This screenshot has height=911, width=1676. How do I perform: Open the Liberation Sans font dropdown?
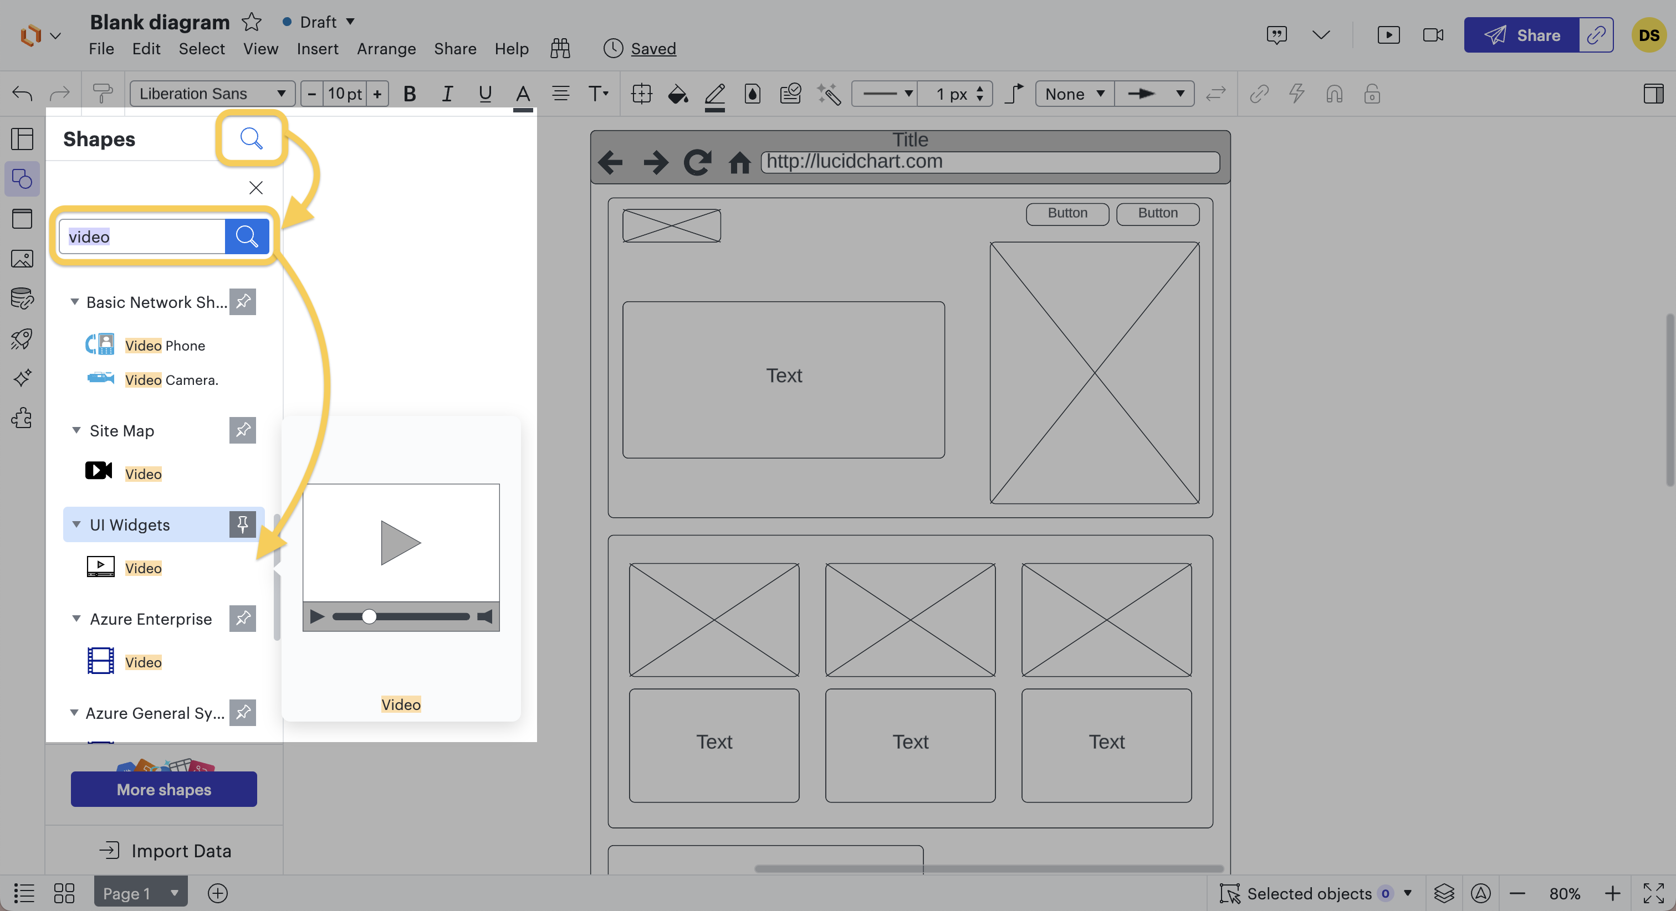point(212,94)
